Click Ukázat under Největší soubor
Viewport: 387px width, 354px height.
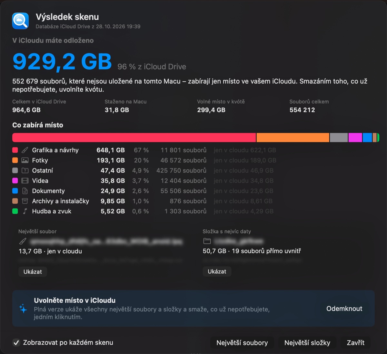(x=33, y=272)
